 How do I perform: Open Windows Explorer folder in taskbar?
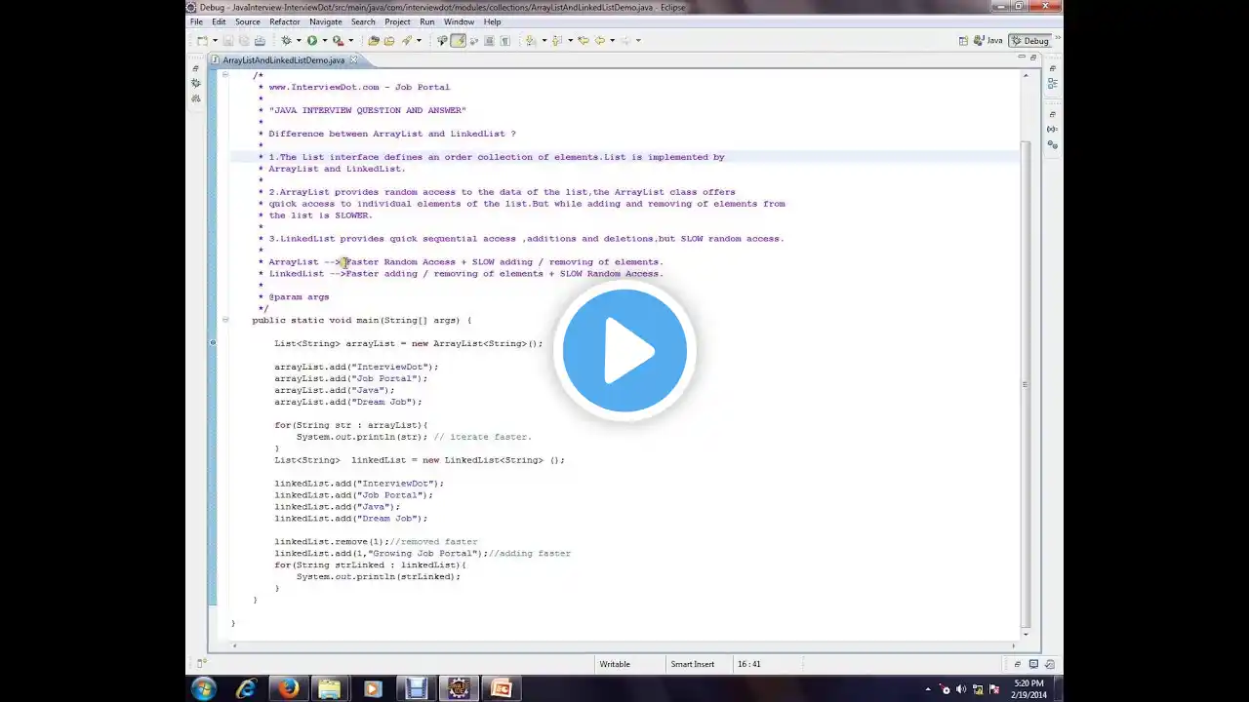pos(330,689)
